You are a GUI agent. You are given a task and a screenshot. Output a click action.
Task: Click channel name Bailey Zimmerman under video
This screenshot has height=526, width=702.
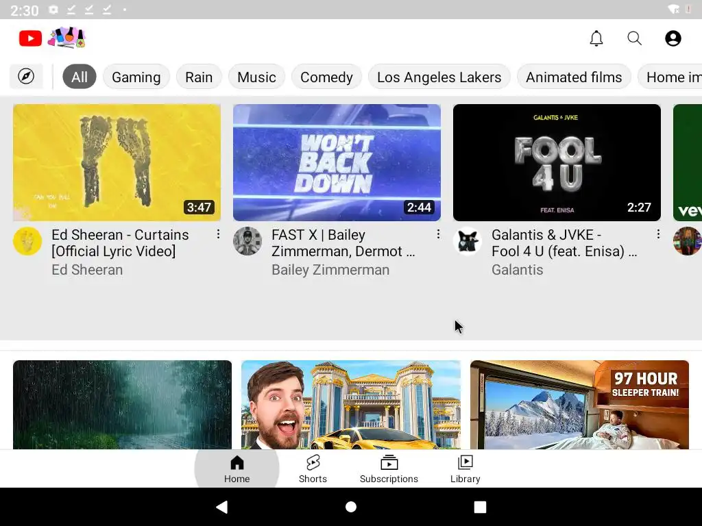[330, 270]
